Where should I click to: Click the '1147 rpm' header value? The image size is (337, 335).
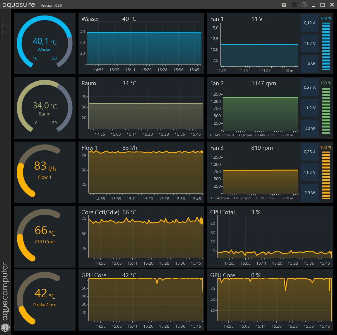tap(264, 84)
